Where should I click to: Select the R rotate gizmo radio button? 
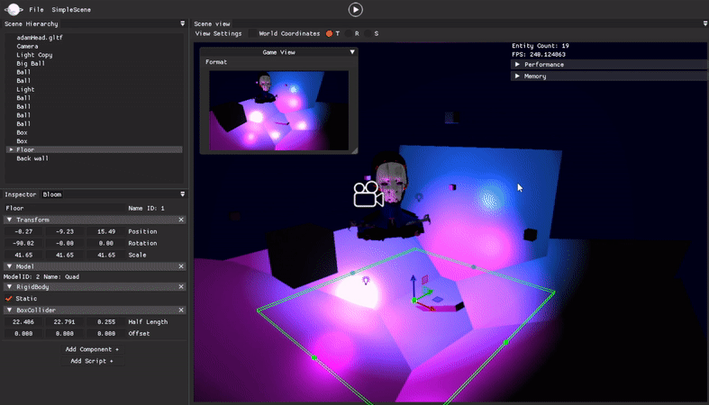348,34
